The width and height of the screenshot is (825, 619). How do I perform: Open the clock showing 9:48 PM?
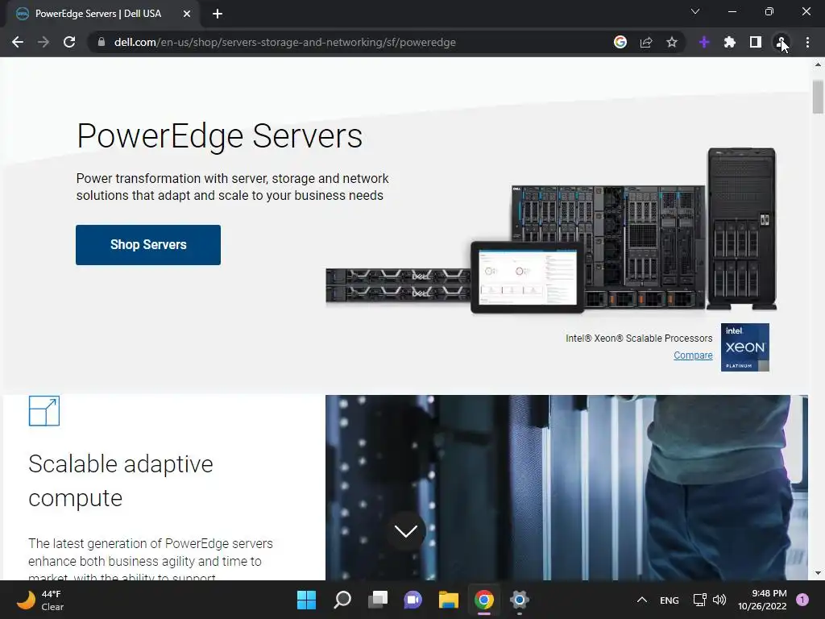pos(762,600)
